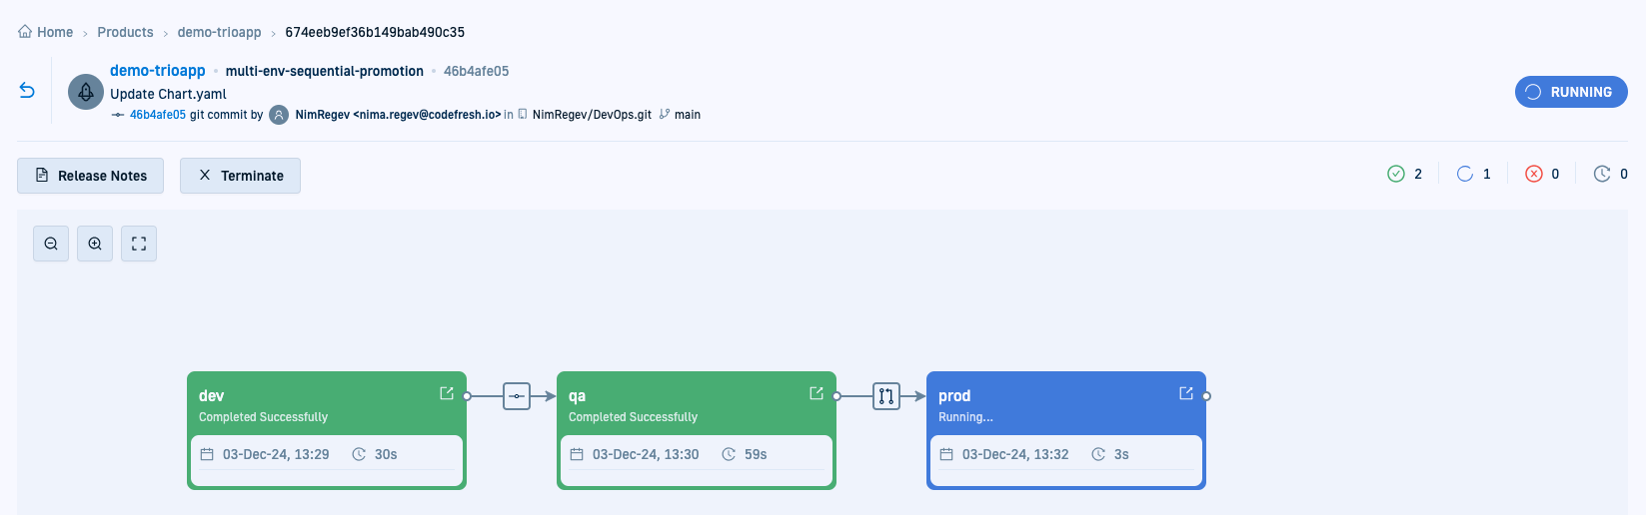Open the 46b4afe05 git commit link
Screen dimensions: 1646x515
click(x=157, y=115)
